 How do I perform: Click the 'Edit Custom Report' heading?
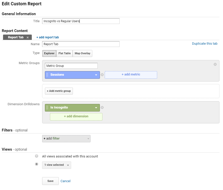(22, 4)
